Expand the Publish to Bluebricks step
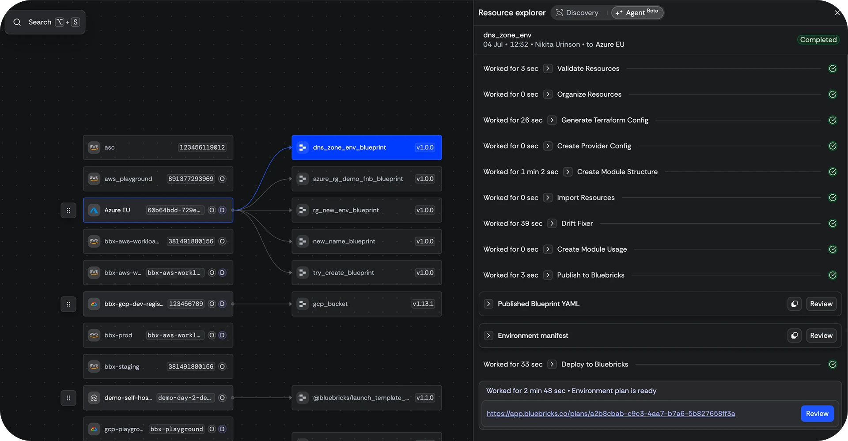The height and width of the screenshot is (441, 848). pos(548,275)
